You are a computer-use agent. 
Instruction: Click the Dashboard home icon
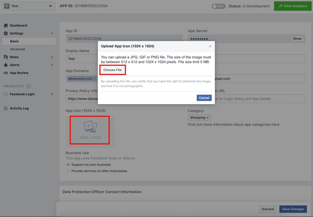pos(6,25)
